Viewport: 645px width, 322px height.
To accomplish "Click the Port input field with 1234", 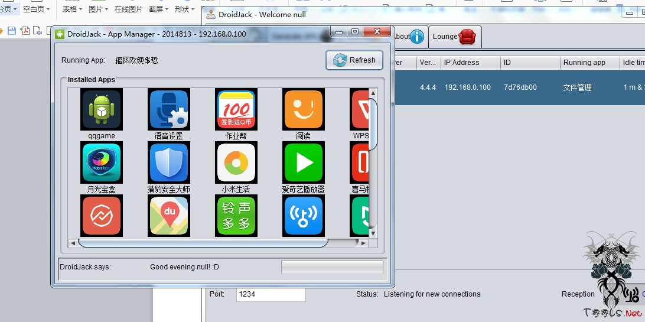I will tap(271, 294).
